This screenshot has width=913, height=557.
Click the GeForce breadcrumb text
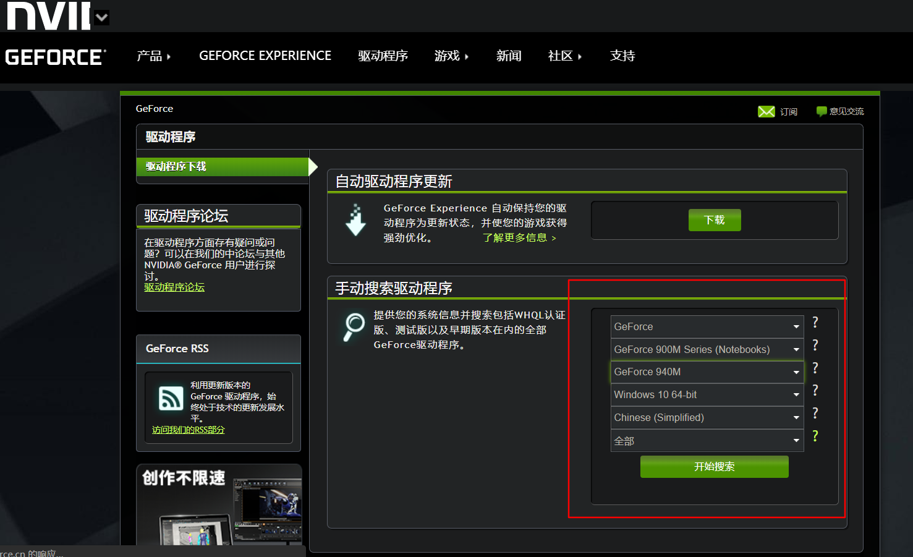155,109
